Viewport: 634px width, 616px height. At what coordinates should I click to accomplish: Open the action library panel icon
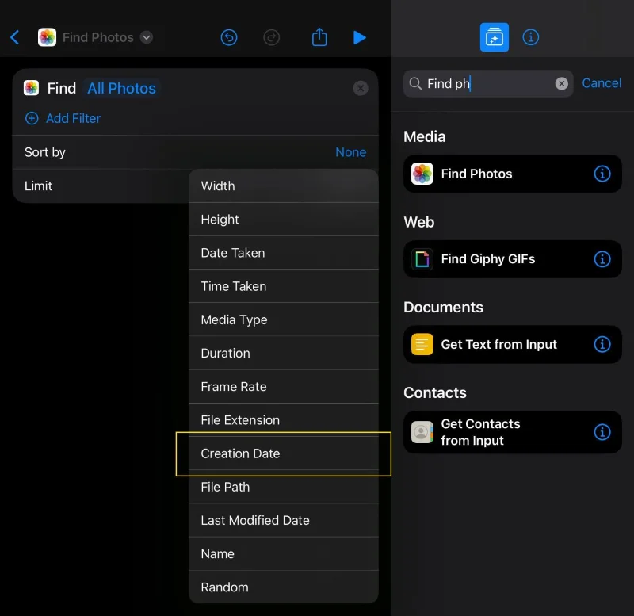point(494,37)
